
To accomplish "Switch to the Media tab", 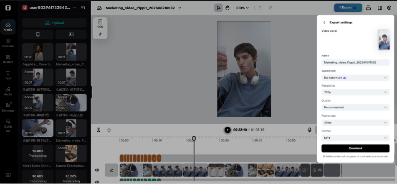I will (8, 26).
